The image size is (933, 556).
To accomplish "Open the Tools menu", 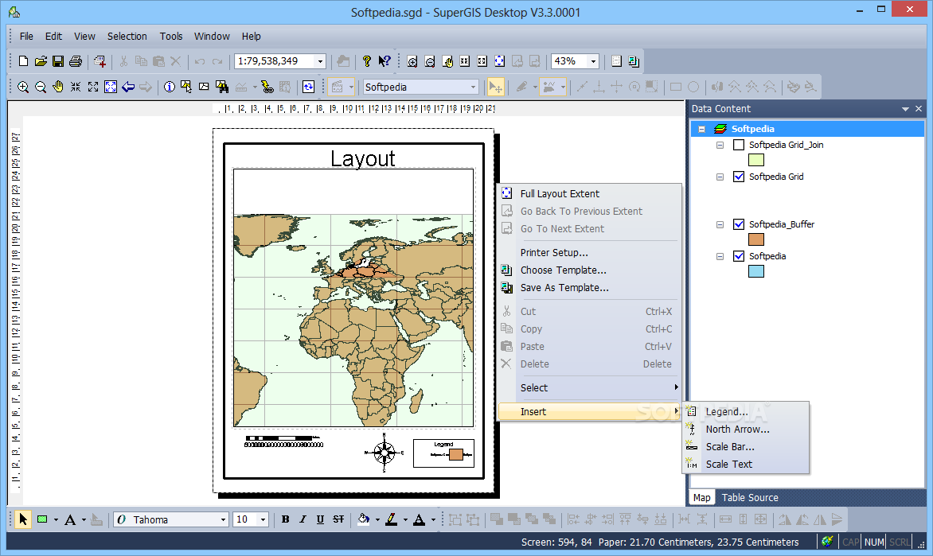I will [x=171, y=37].
